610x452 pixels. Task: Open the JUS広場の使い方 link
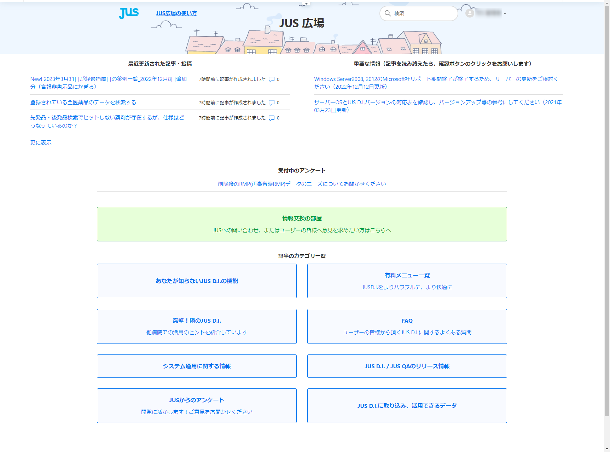[176, 13]
